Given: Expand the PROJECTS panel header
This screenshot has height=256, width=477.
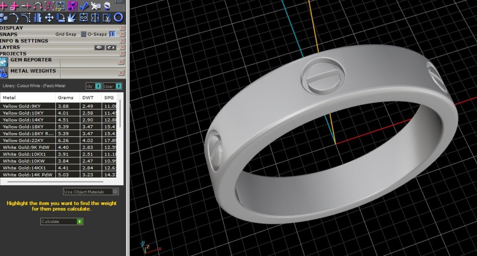Looking at the screenshot, I should tap(13, 54).
